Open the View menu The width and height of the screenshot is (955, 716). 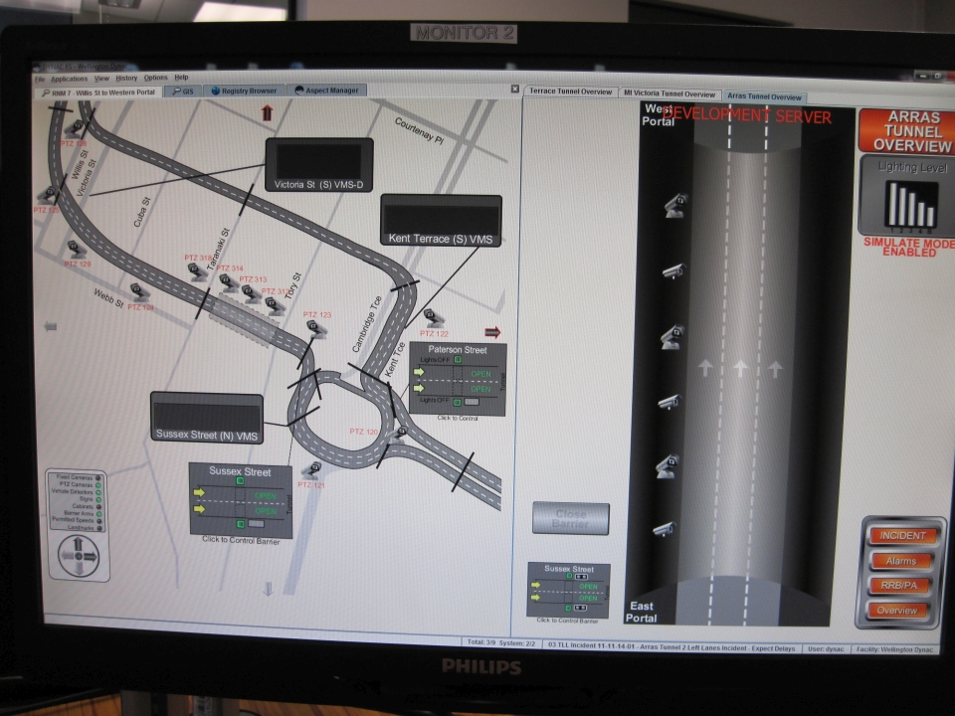point(101,79)
